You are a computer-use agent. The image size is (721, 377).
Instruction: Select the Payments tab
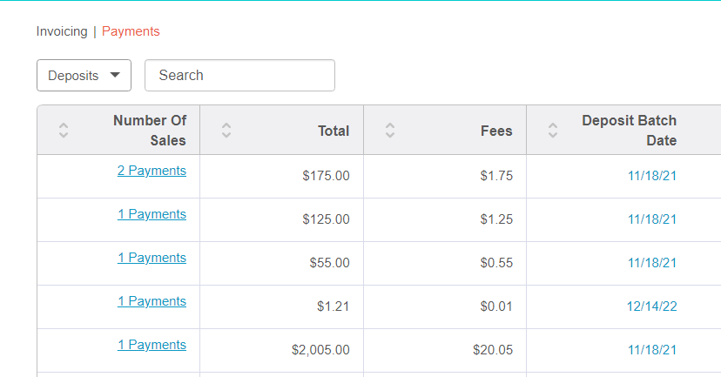pos(131,31)
